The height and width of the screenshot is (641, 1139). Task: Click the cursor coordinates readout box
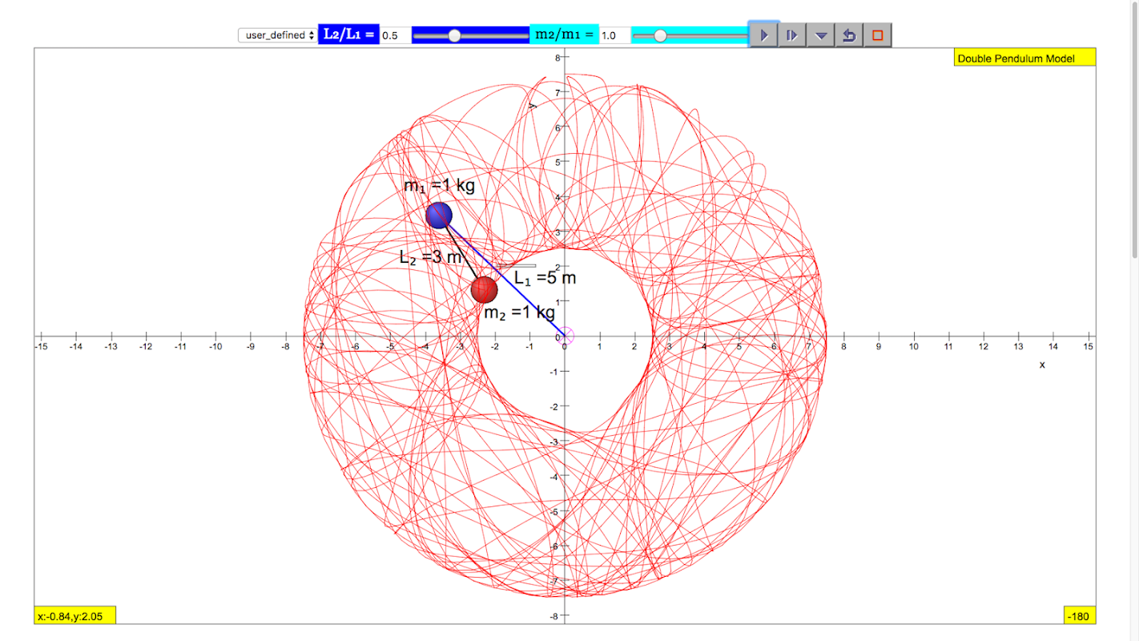coord(75,615)
